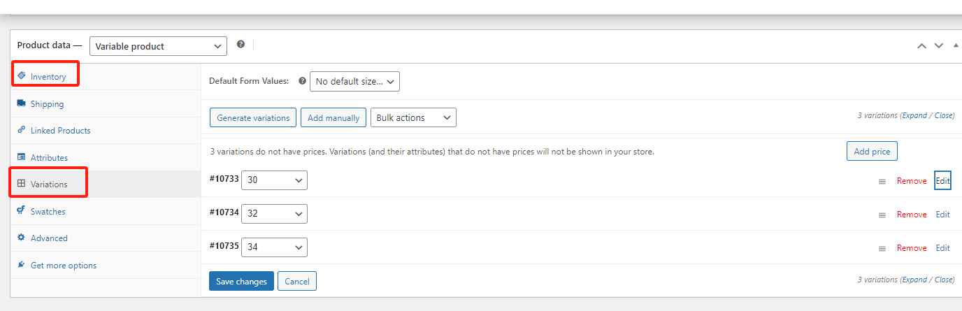Open size dropdown for variation #10734
This screenshot has width=962, height=311.
274,214
